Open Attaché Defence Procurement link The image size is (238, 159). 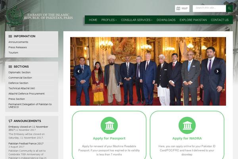(x=27, y=94)
